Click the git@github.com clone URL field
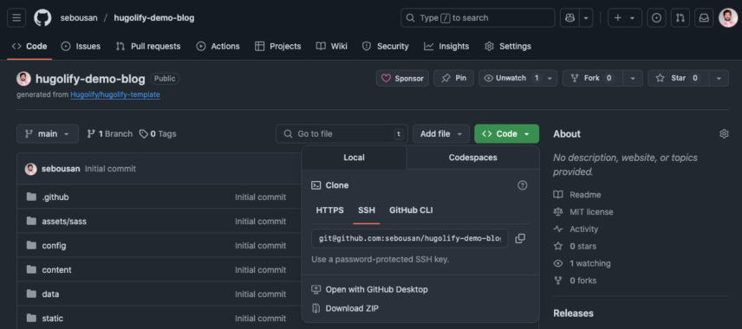 tap(410, 239)
